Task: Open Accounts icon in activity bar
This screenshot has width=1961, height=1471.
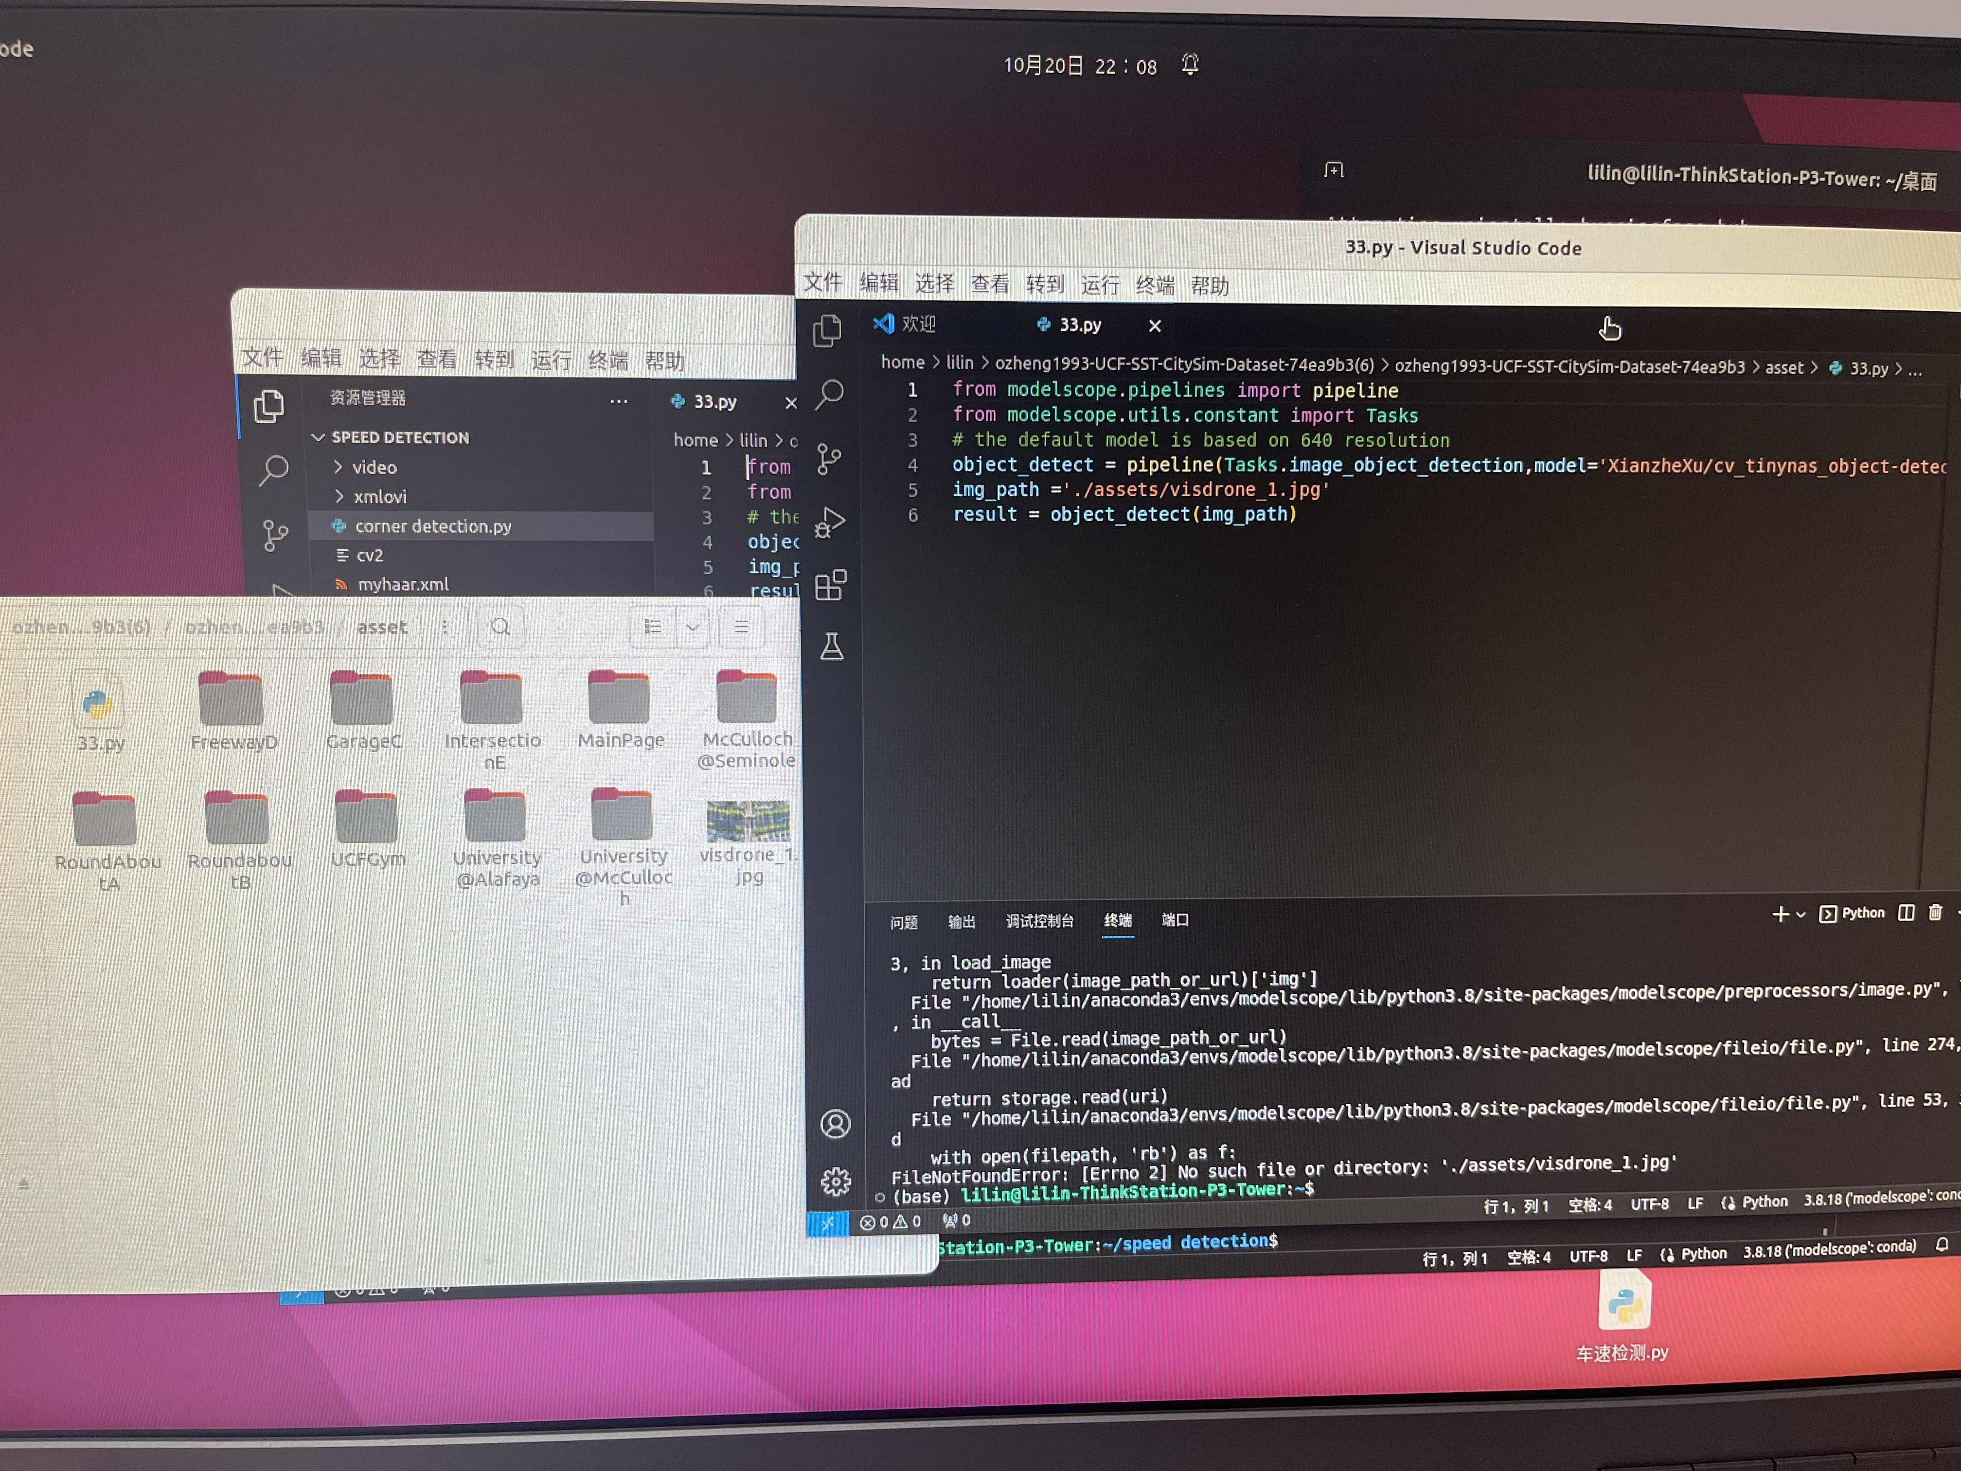Action: tap(835, 1124)
